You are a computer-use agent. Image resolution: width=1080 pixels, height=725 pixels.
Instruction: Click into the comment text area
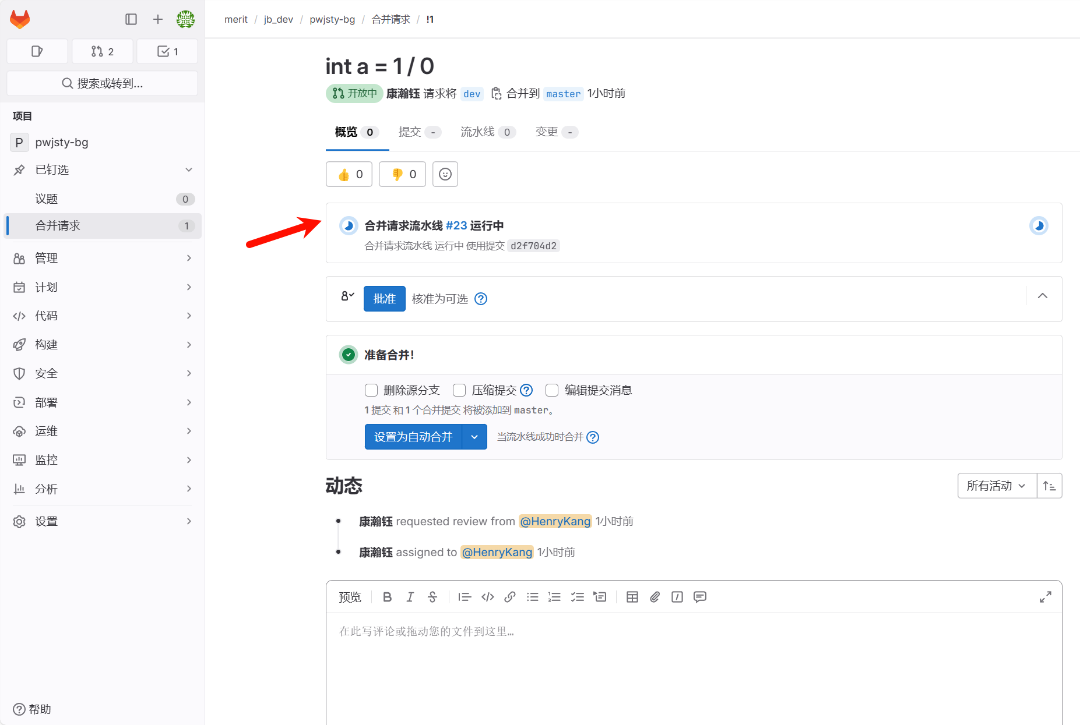point(694,664)
